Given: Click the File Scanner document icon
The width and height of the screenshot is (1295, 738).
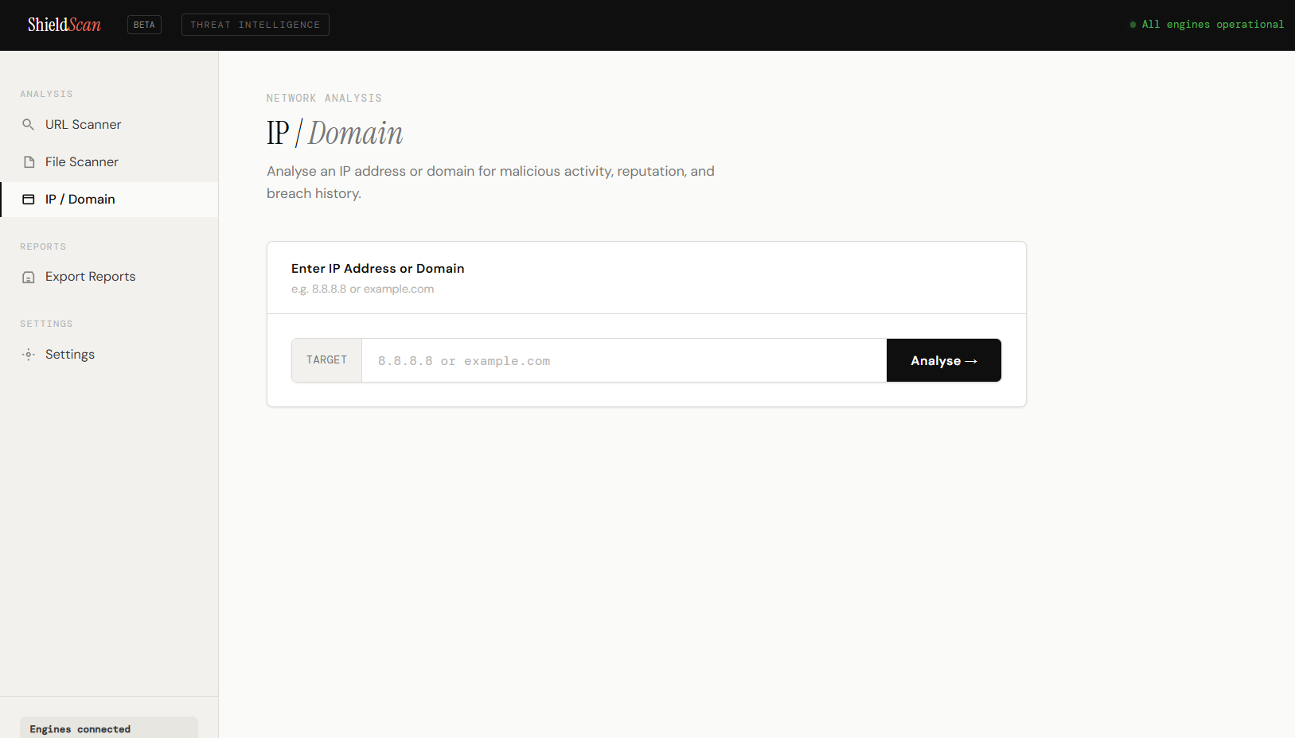Looking at the screenshot, I should click(29, 162).
